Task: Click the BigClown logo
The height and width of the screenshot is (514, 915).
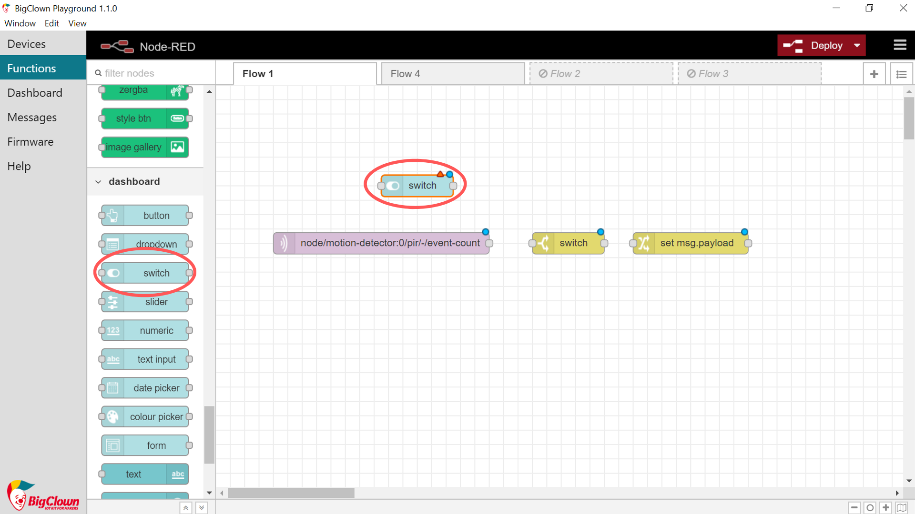Action: (x=43, y=495)
